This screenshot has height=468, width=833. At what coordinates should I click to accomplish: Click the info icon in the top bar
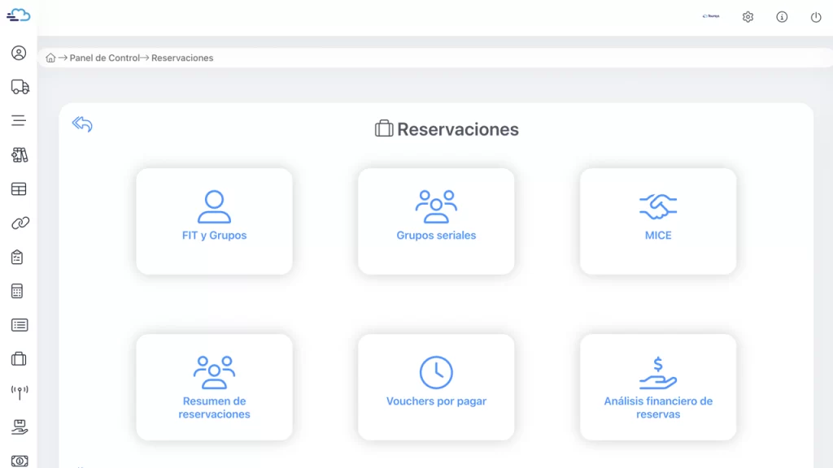(780, 16)
